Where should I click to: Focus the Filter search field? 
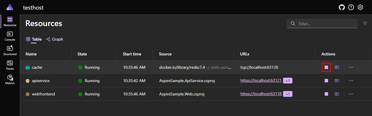click(x=322, y=23)
